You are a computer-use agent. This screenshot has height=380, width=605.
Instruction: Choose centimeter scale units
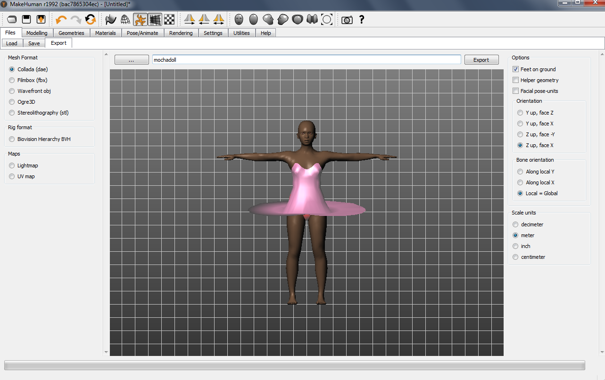[x=515, y=257]
